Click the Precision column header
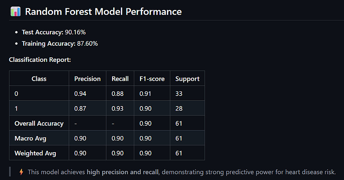 click(87, 79)
